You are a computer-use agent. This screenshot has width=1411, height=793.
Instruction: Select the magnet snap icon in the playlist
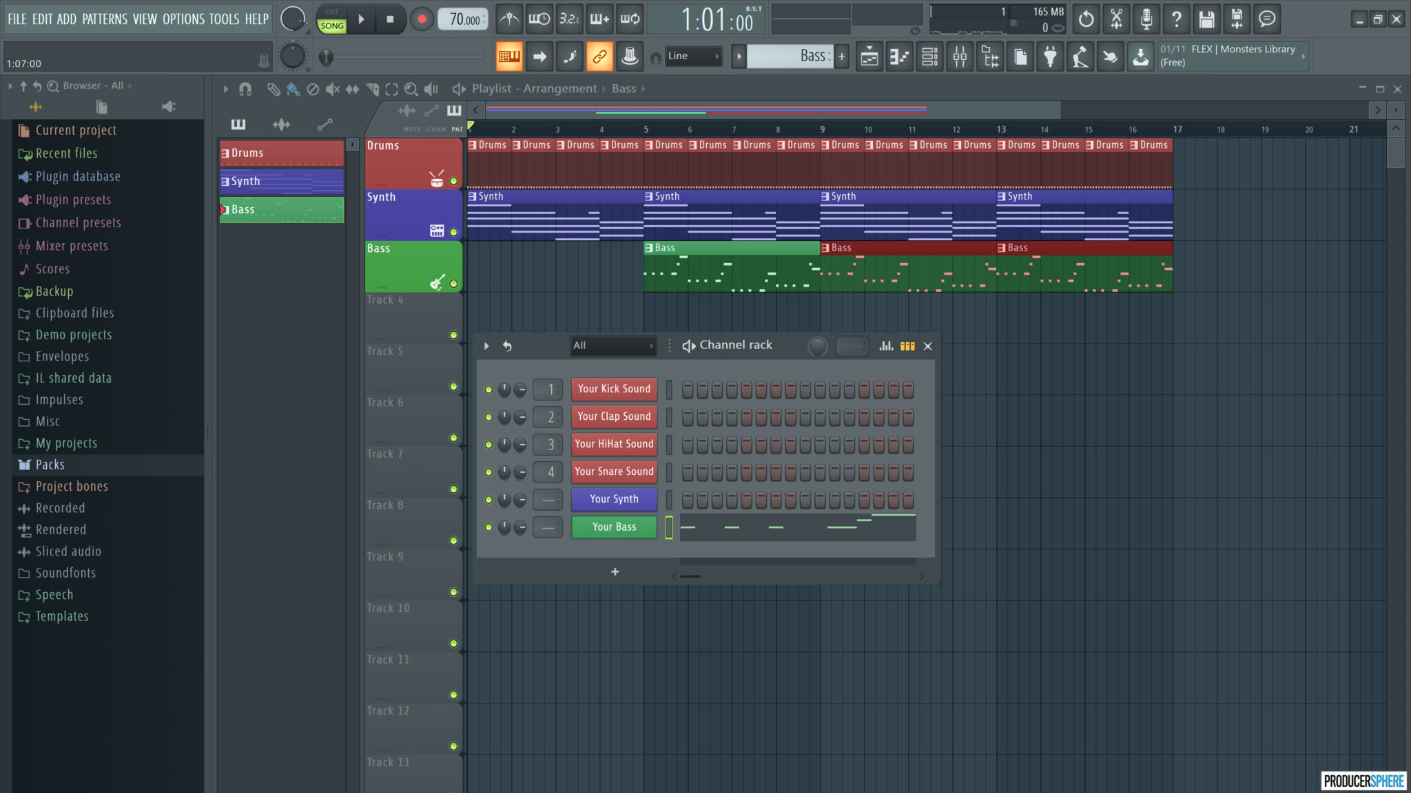(245, 89)
